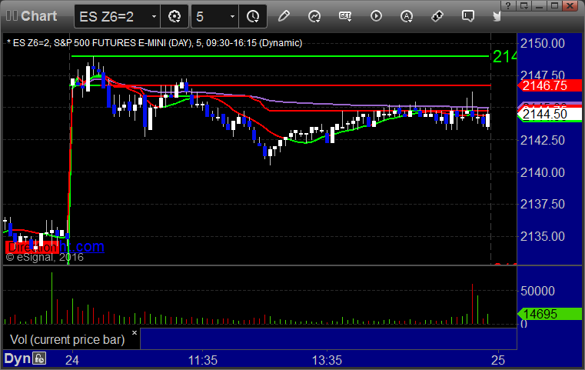The height and width of the screenshot is (370, 585).
Task: Click the 2150.00 price axis label
Action: pyautogui.click(x=543, y=43)
